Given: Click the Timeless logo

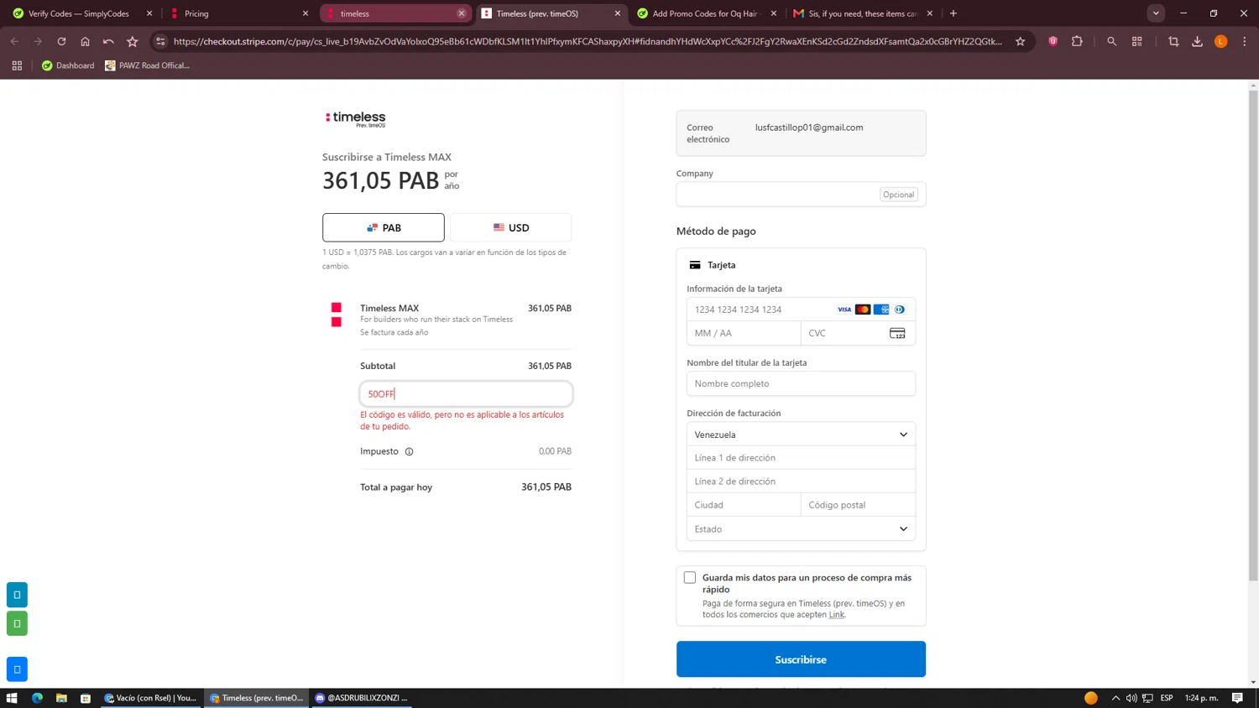Looking at the screenshot, I should pyautogui.click(x=356, y=119).
